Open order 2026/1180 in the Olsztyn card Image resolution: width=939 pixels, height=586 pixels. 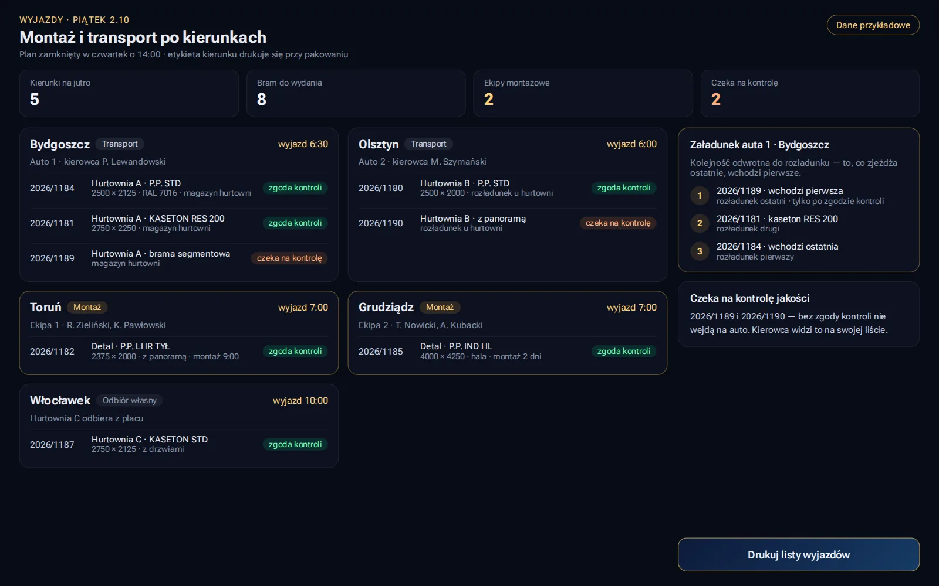[508, 188]
